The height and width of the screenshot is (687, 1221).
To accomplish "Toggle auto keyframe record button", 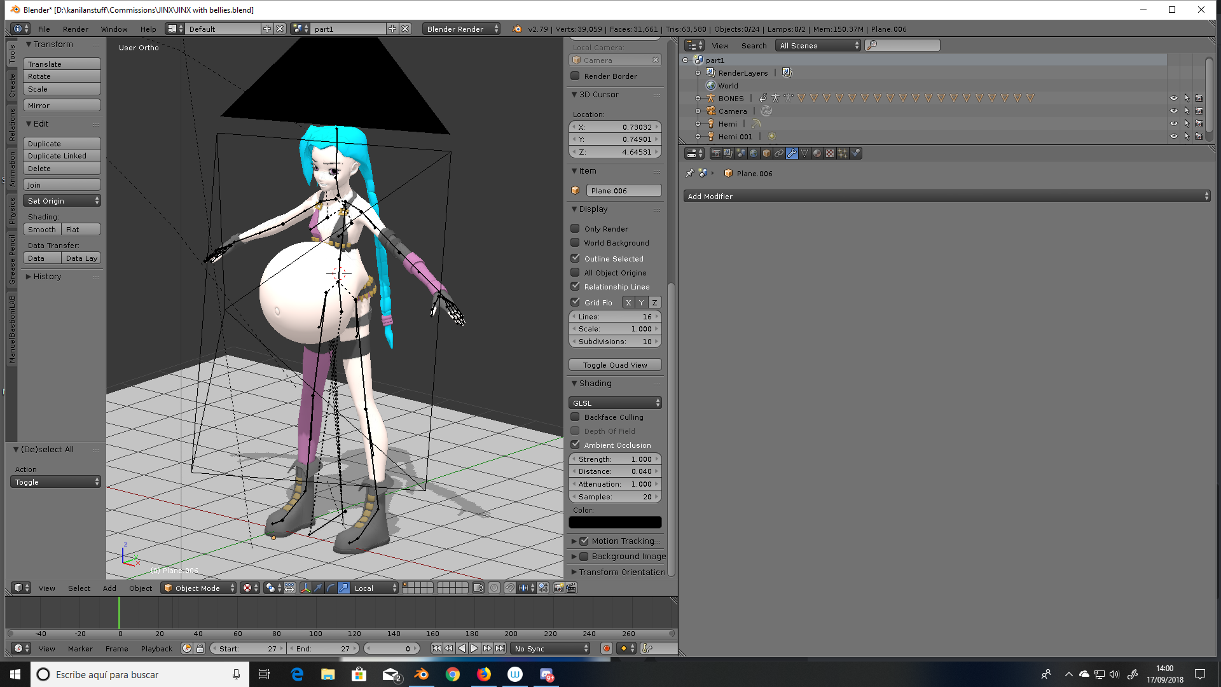I will pos(607,648).
